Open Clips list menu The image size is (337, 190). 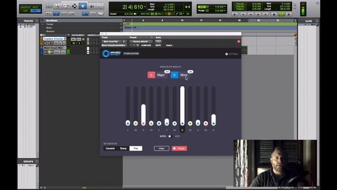(x=317, y=21)
